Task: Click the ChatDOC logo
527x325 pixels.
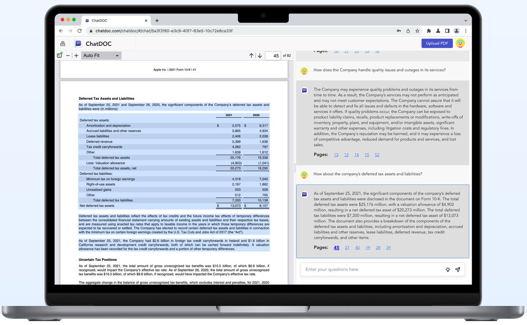Action: point(94,43)
